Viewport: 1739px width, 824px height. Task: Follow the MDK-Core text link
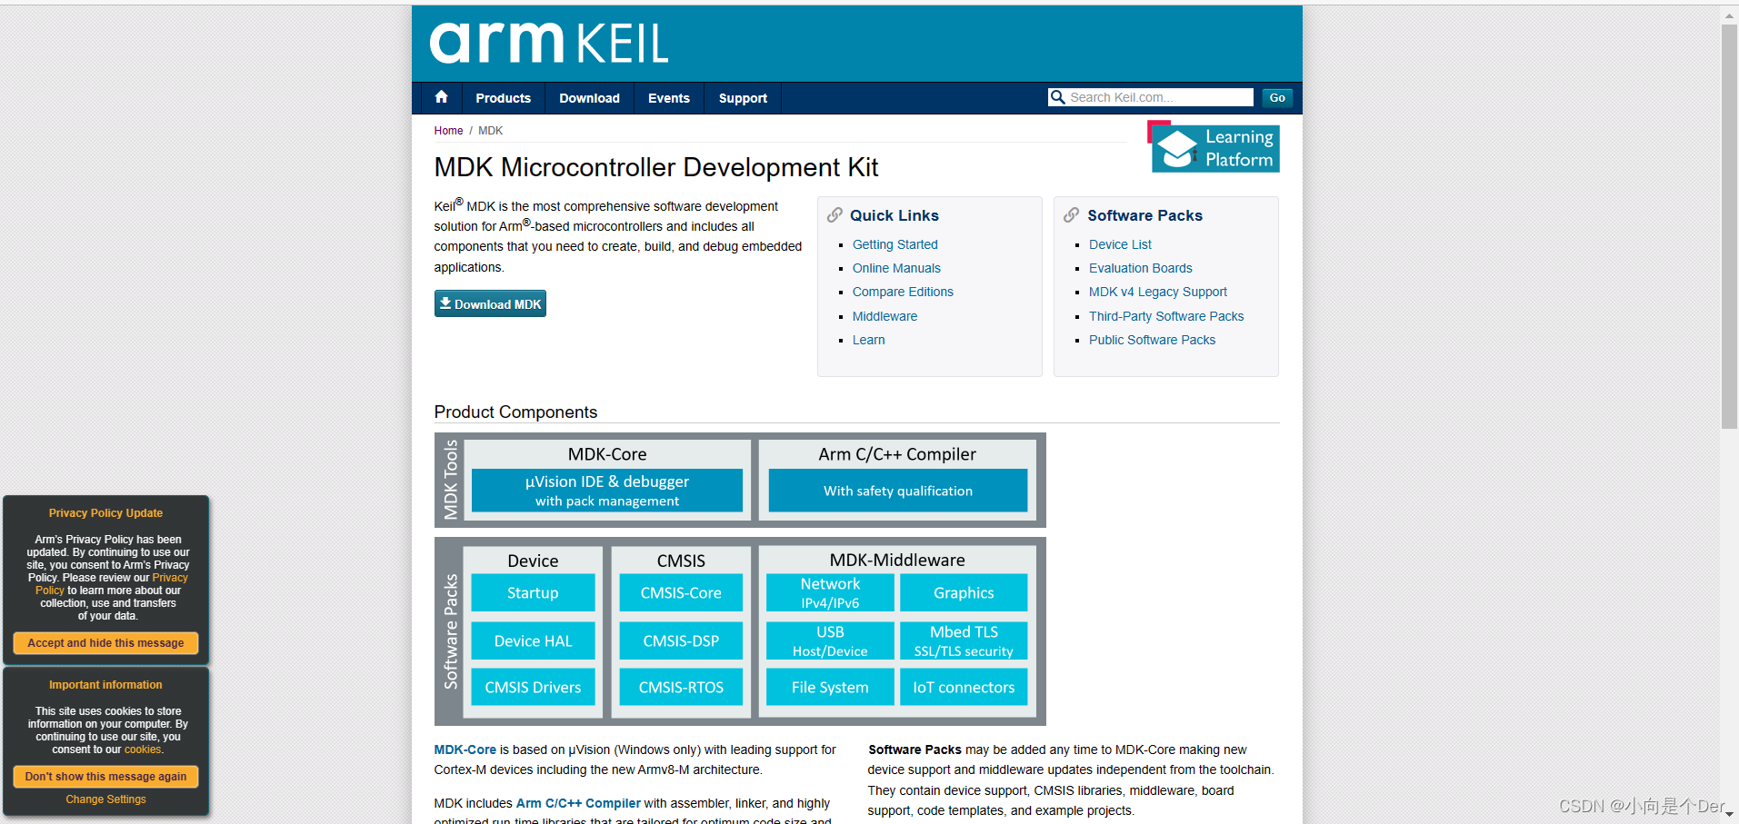(465, 750)
